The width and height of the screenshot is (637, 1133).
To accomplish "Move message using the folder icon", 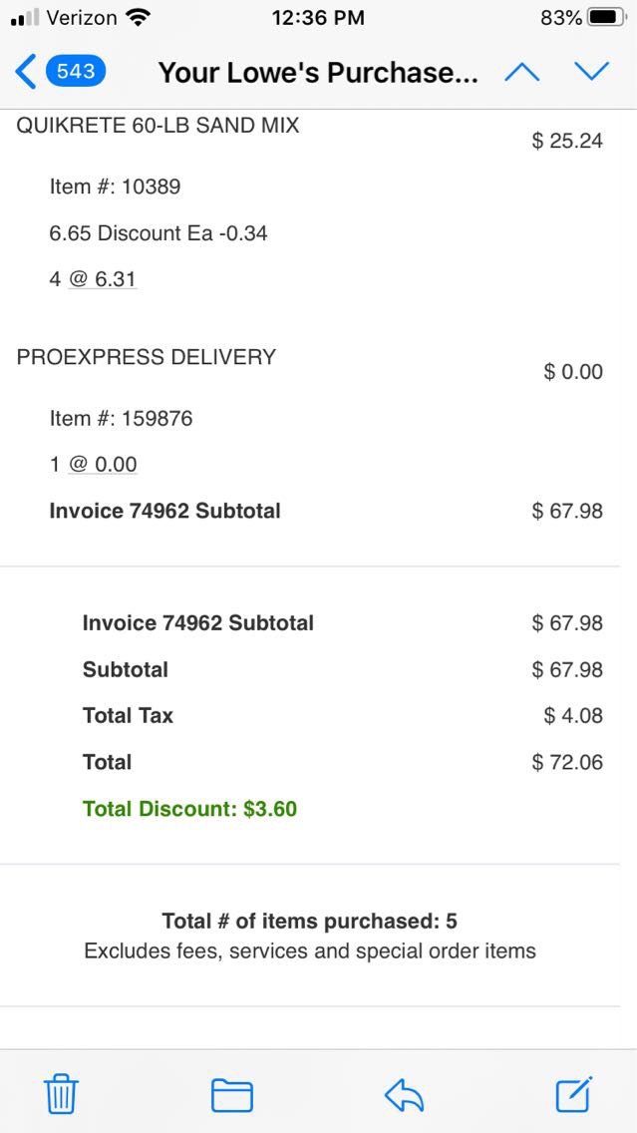I will pyautogui.click(x=231, y=1094).
